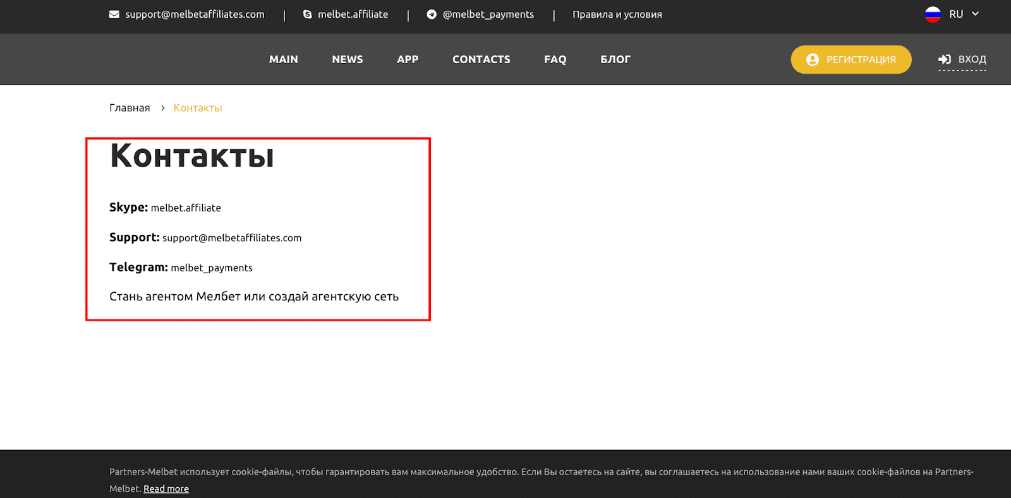Open Правила и условия link
This screenshot has height=498, width=1011.
click(x=617, y=15)
